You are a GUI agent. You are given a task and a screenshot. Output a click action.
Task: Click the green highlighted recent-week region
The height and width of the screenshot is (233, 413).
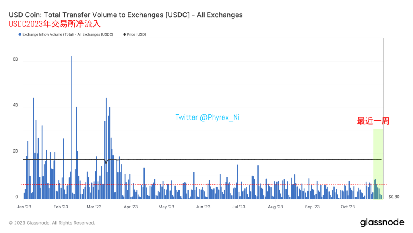(378, 164)
